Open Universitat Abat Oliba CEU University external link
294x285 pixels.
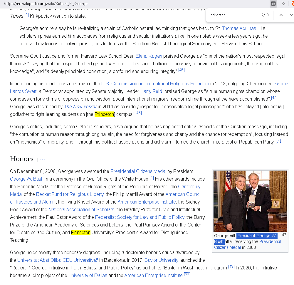pos(57,260)
